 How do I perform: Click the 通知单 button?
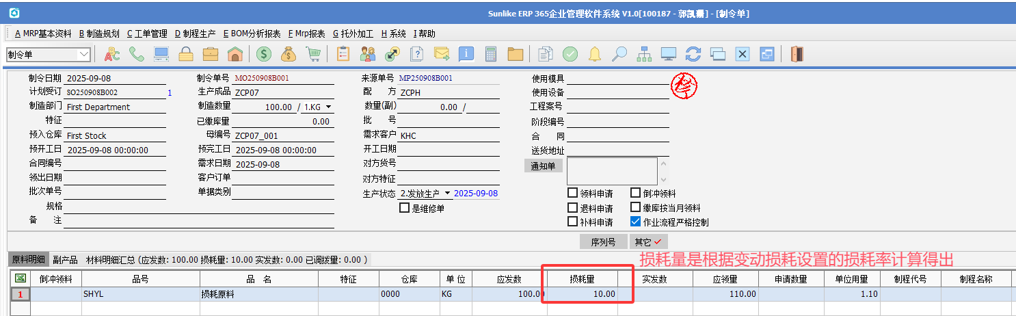click(x=543, y=166)
